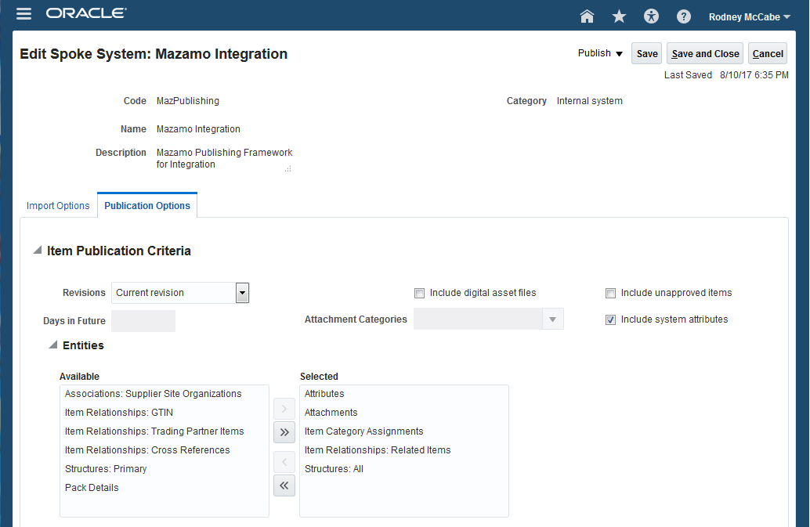This screenshot has width=810, height=527.
Task: Open accessibility settings icon
Action: [652, 16]
